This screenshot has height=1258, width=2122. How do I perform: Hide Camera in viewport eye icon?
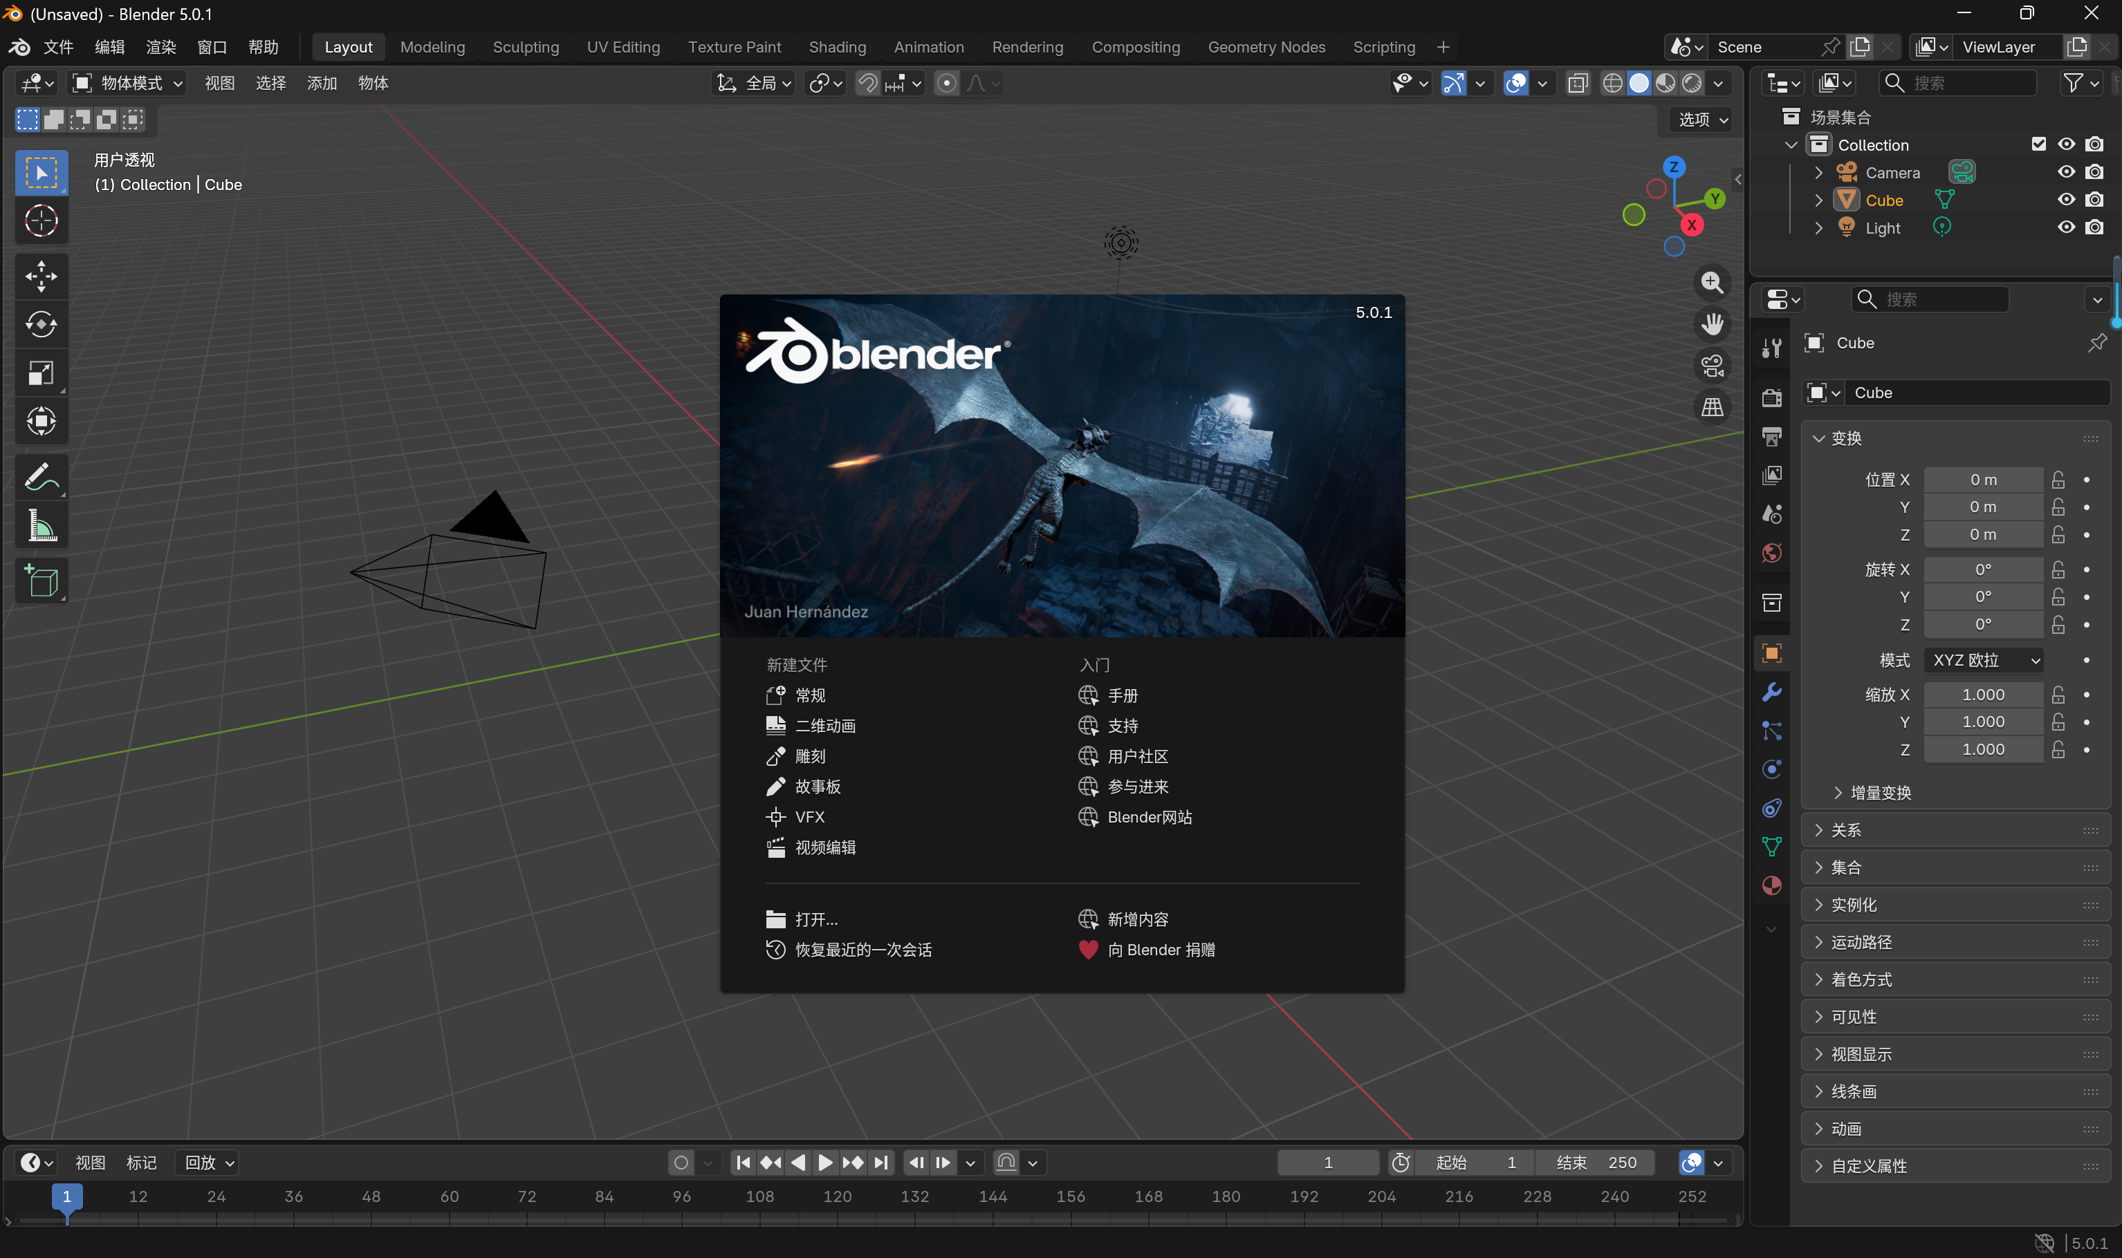pyautogui.click(x=2066, y=172)
